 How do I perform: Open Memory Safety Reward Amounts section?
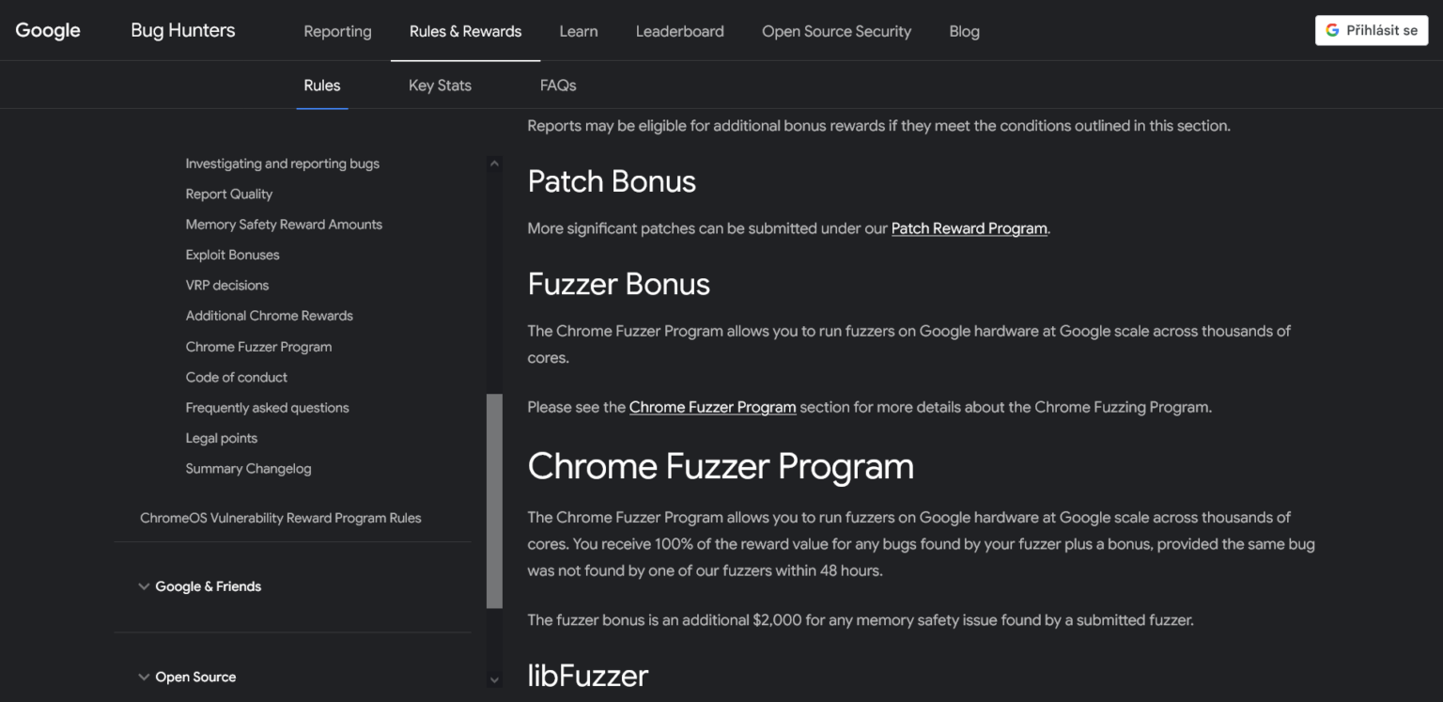[x=284, y=225]
